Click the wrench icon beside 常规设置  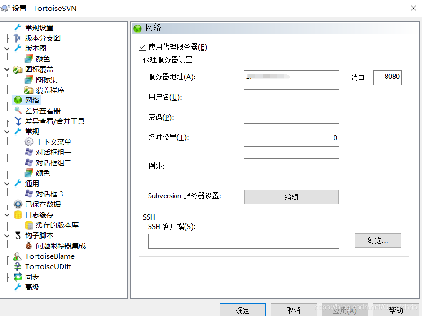18,27
